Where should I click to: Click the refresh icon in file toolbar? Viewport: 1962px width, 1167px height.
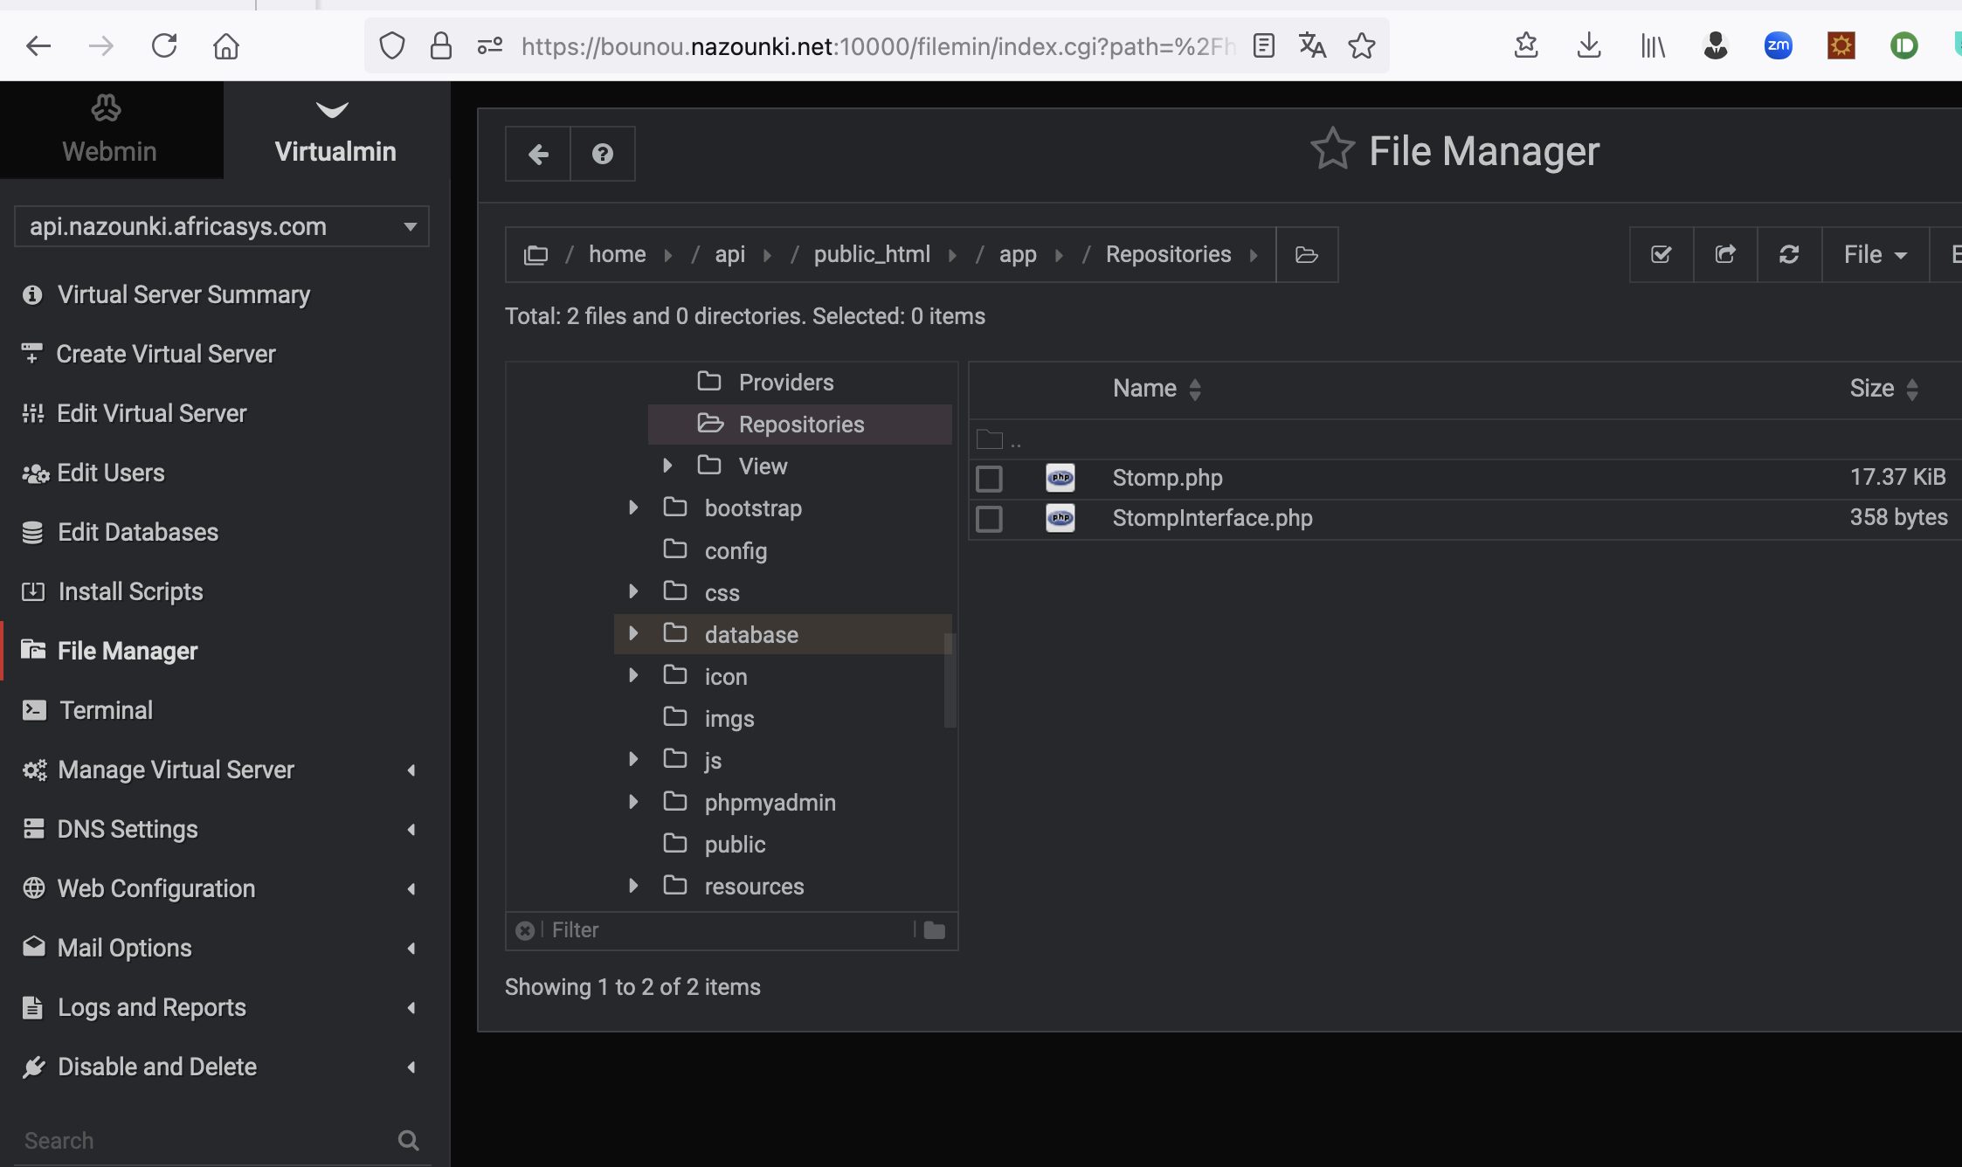[1789, 254]
